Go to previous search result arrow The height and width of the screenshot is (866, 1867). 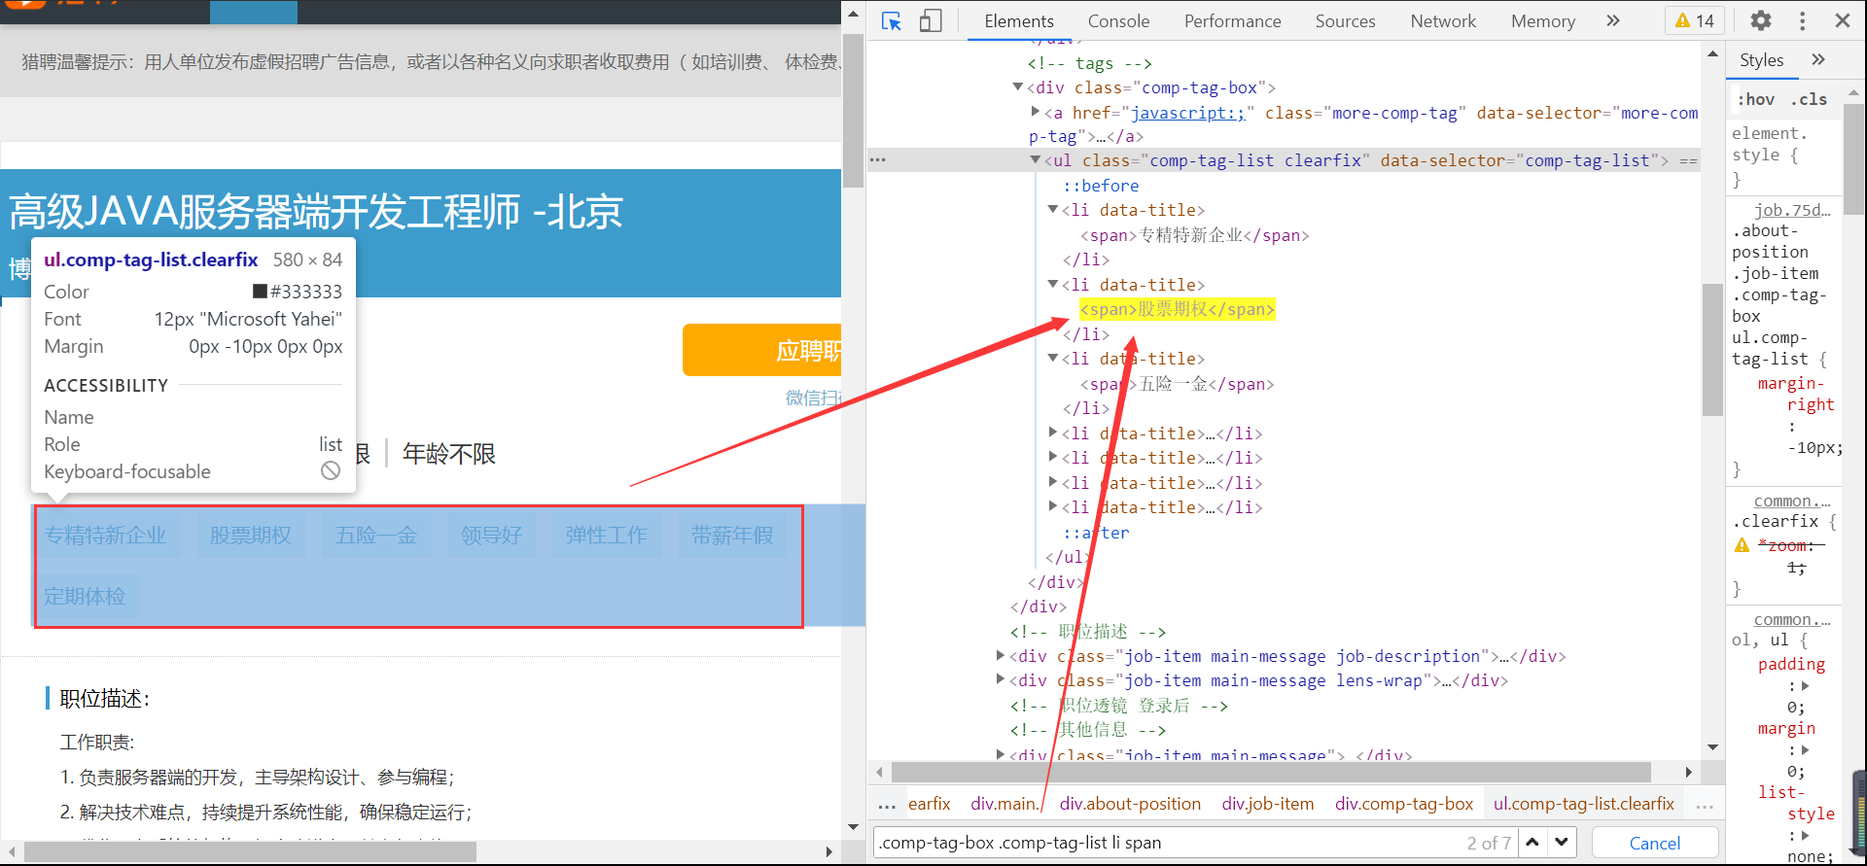point(1532,842)
